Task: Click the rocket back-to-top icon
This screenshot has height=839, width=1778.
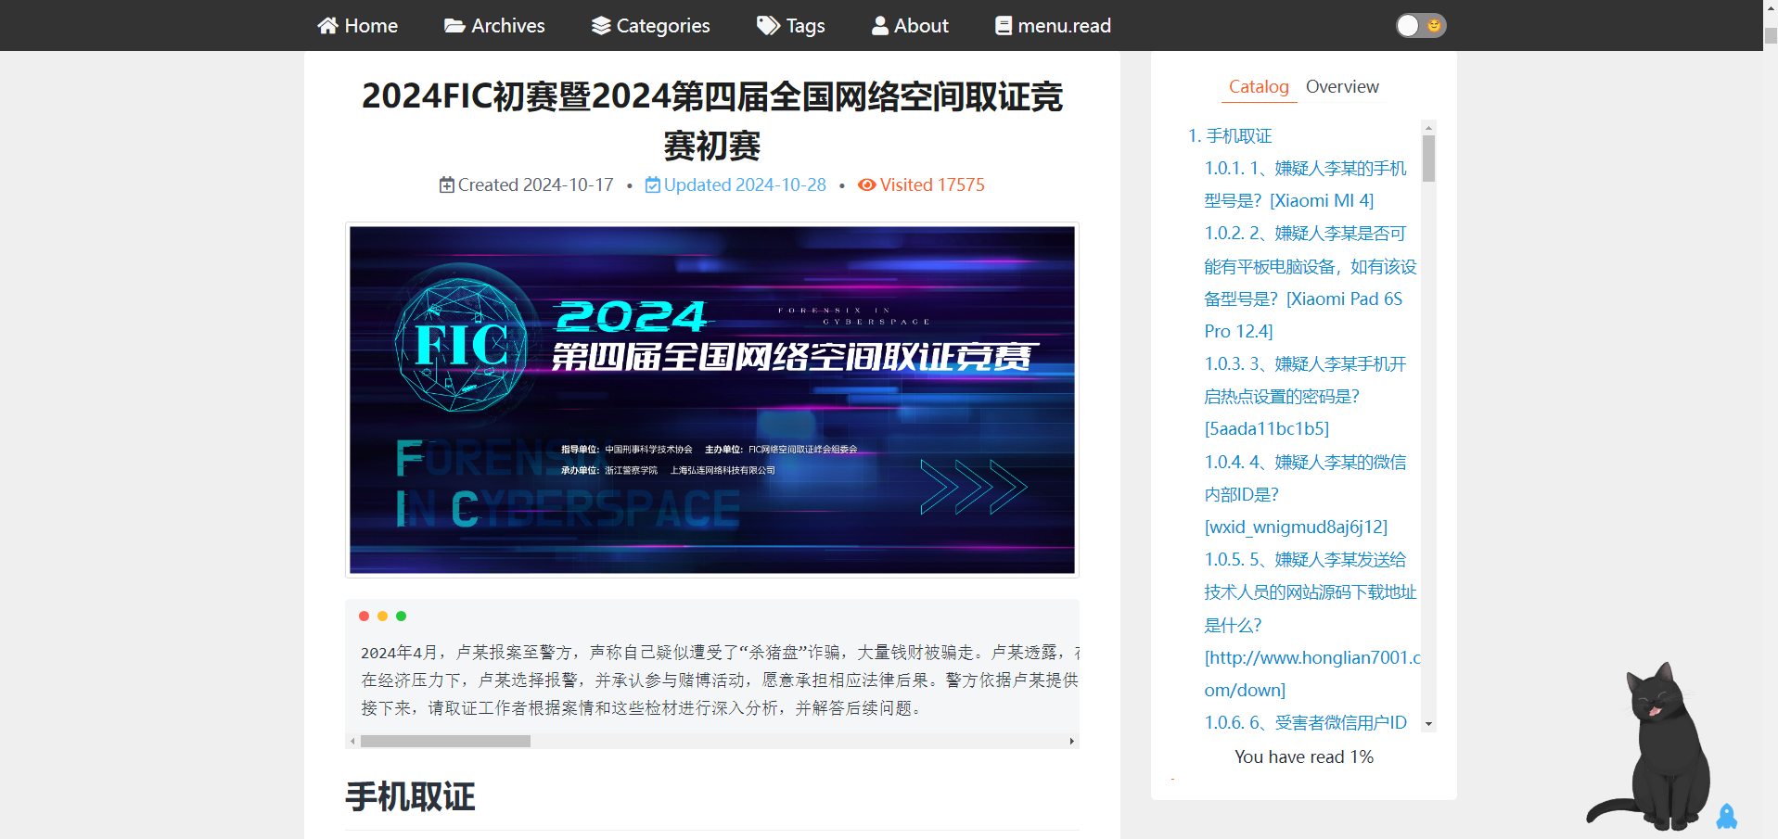Action: pyautogui.click(x=1726, y=817)
